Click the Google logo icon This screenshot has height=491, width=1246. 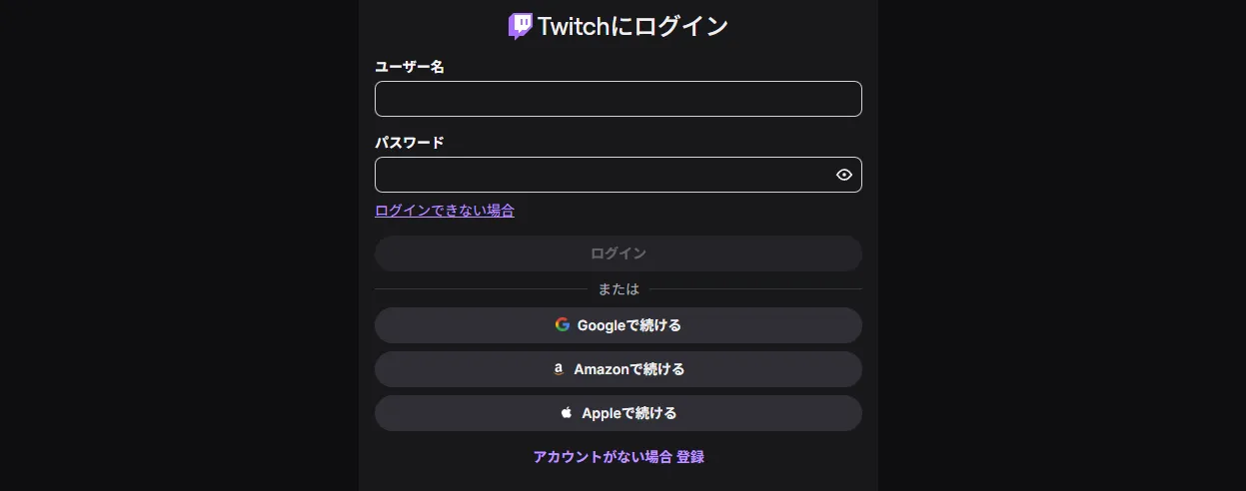(563, 324)
